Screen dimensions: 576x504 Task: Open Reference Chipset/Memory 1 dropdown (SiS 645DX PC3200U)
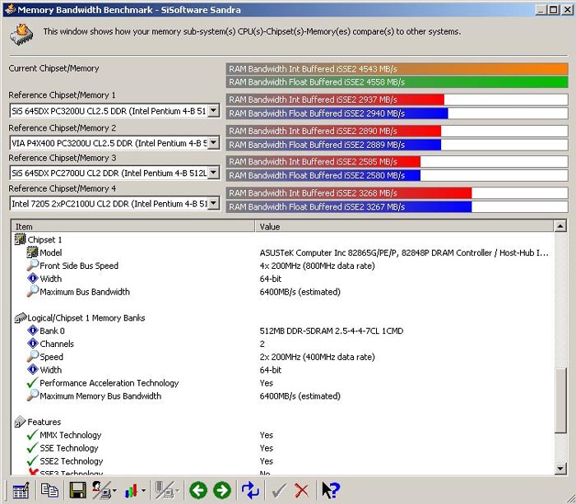(213, 110)
